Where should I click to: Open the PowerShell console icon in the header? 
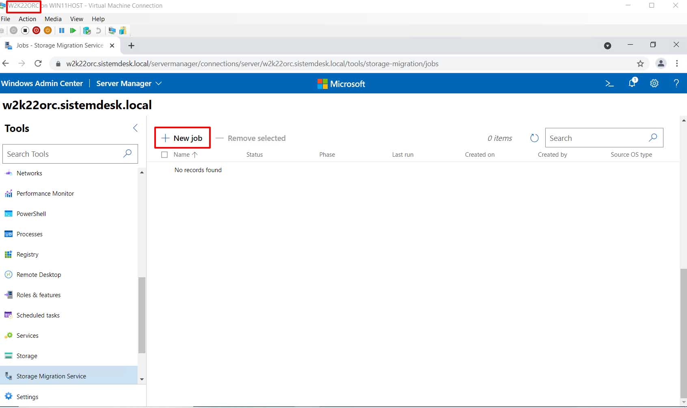(609, 83)
